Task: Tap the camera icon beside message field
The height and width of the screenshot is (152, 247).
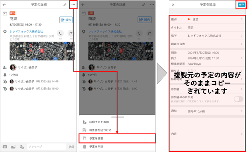Action: pos(5,146)
